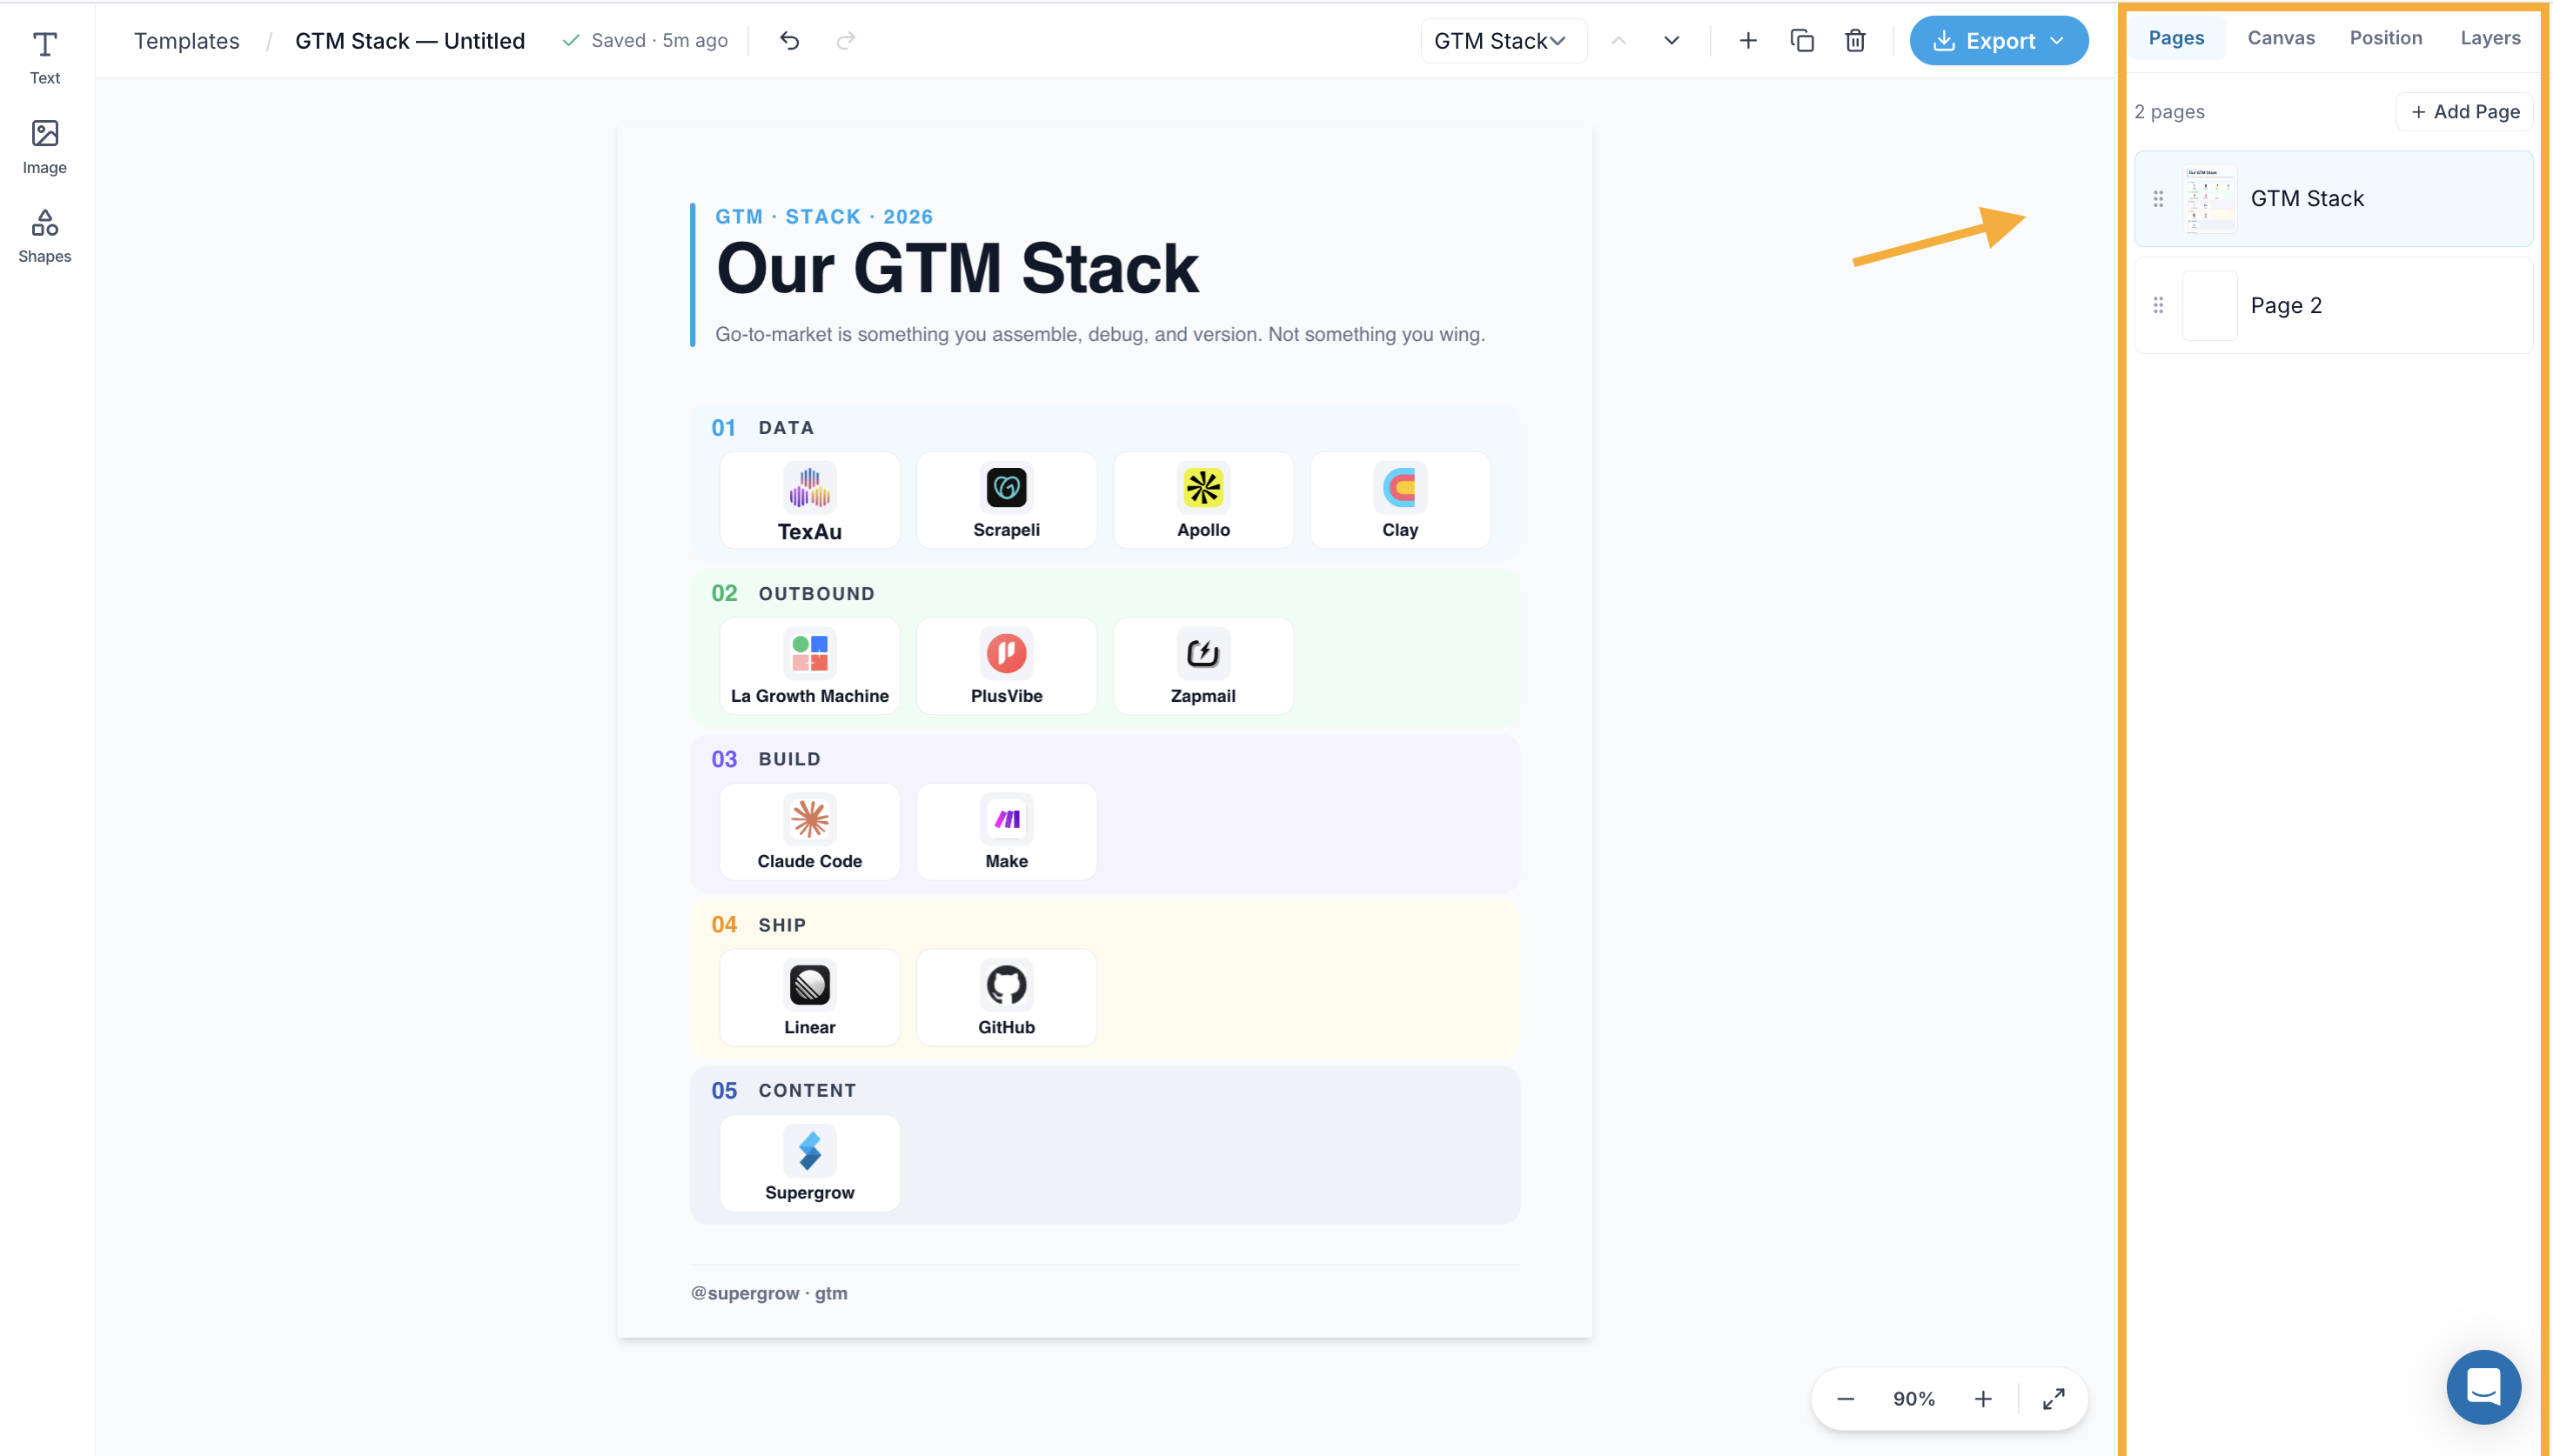Zoom in with the plus button
2553x1456 pixels.
point(1983,1399)
